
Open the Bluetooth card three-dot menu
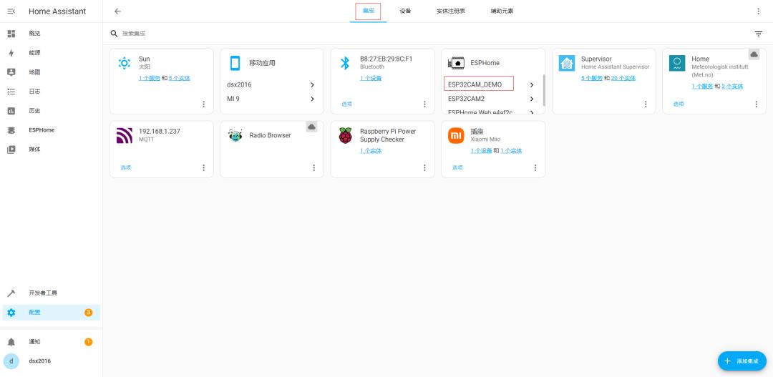tap(424, 104)
